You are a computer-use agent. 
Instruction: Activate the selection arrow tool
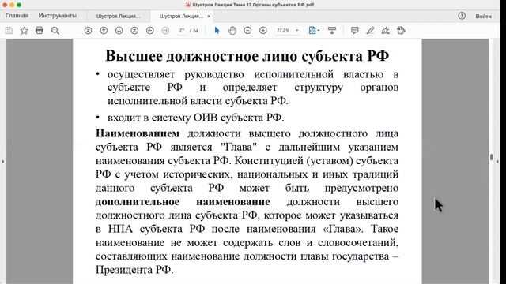pyautogui.click(x=217, y=31)
